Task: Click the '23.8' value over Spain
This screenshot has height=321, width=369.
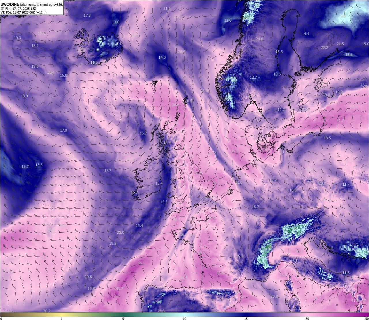Action: coord(161,311)
